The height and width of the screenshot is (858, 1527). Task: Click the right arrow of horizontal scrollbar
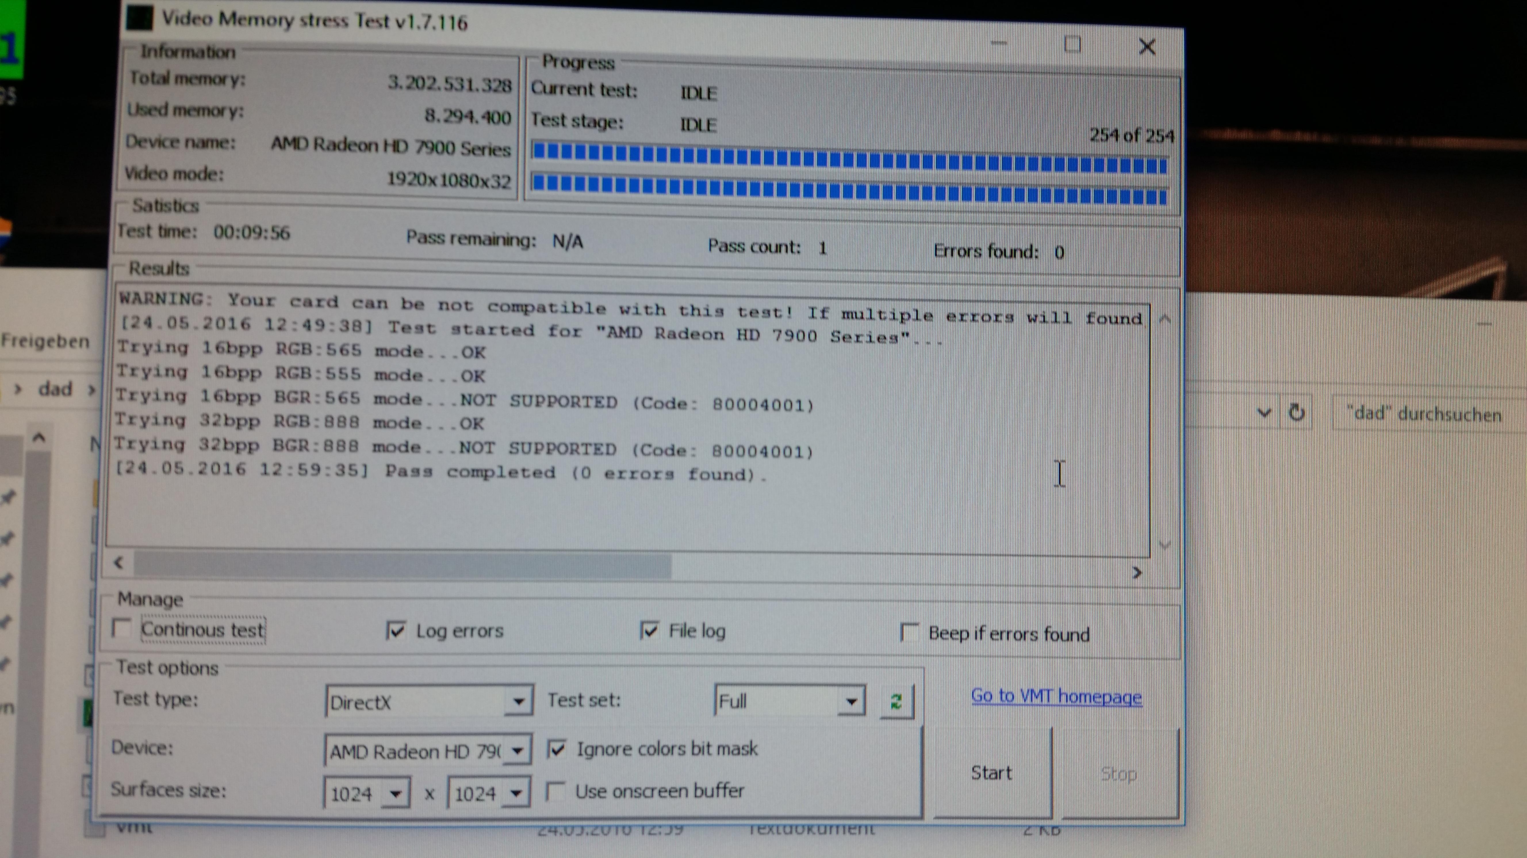point(1136,572)
